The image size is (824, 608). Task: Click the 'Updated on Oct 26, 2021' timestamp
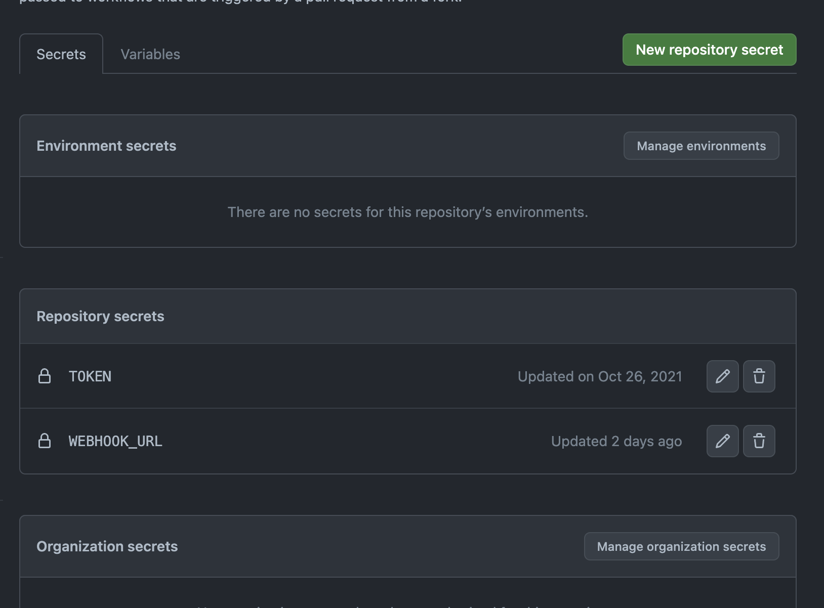coord(600,377)
